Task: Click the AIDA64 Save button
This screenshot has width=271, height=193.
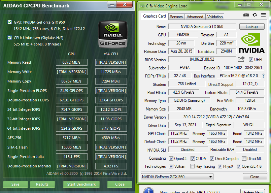Action: [x=15, y=184]
